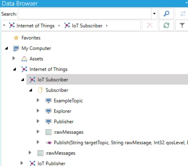Image resolution: width=188 pixels, height=166 pixels.
Task: Collapse the IoT Subscriber tree node
Action: pyautogui.click(x=23, y=80)
